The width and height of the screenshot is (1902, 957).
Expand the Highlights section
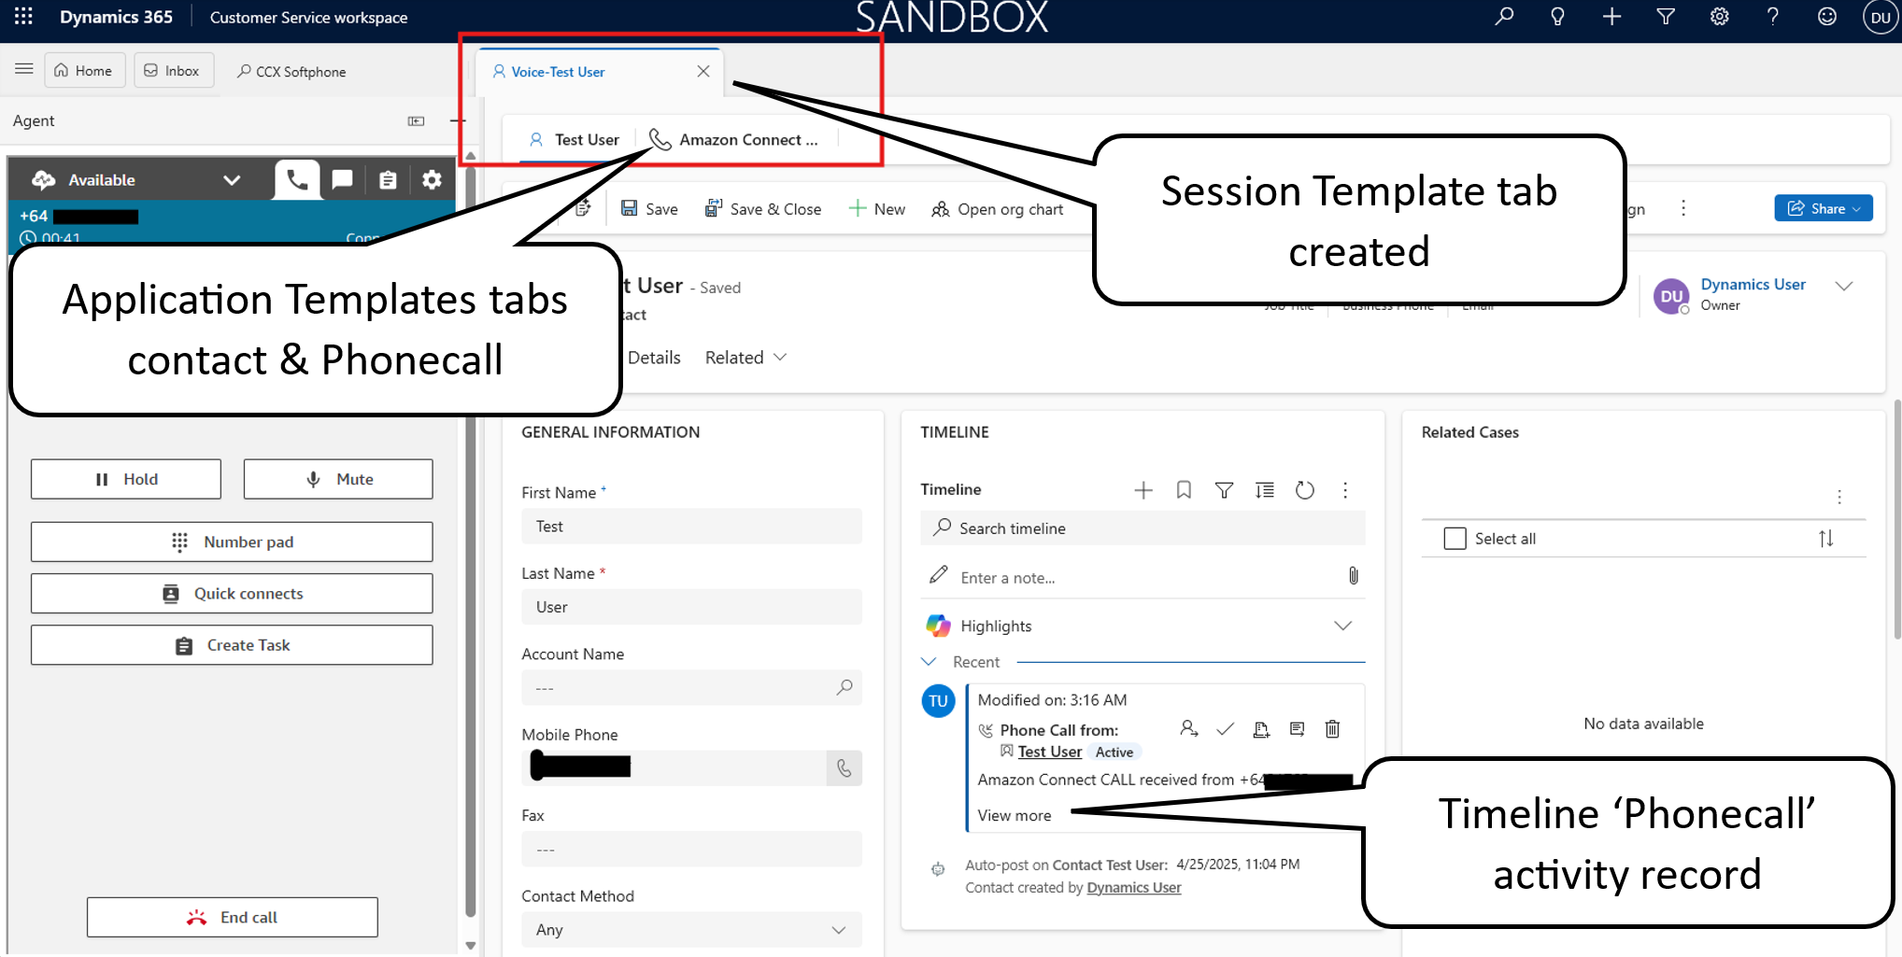[1342, 626]
